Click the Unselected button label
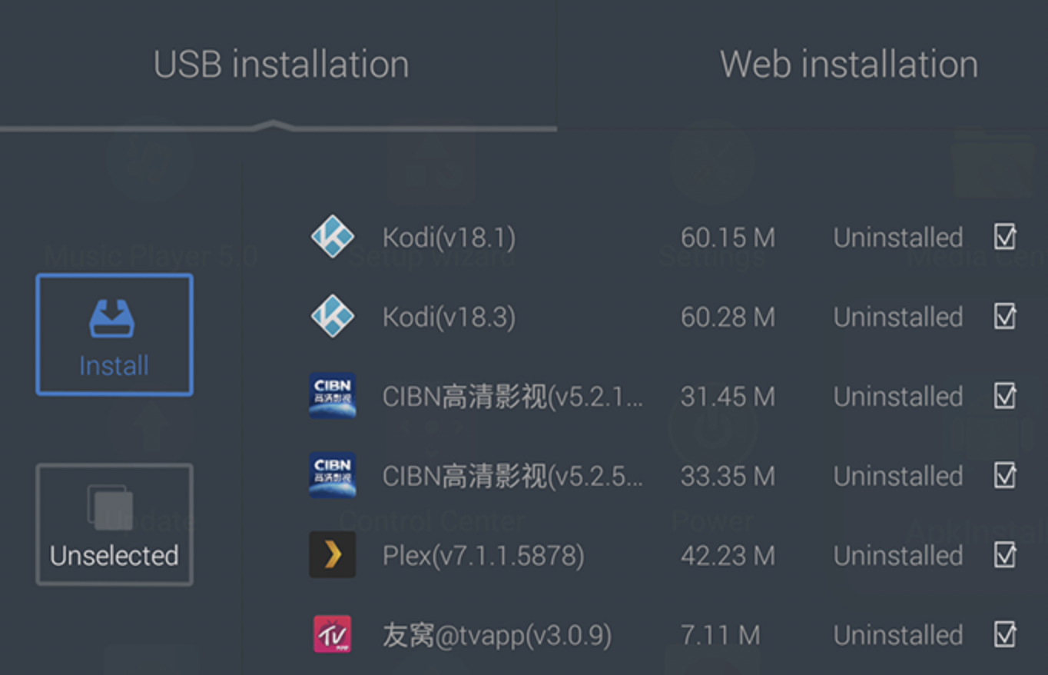 point(114,556)
